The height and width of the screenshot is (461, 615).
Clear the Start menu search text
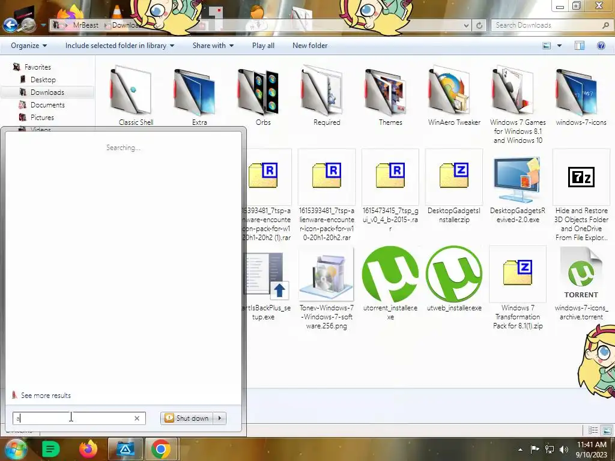click(x=137, y=418)
